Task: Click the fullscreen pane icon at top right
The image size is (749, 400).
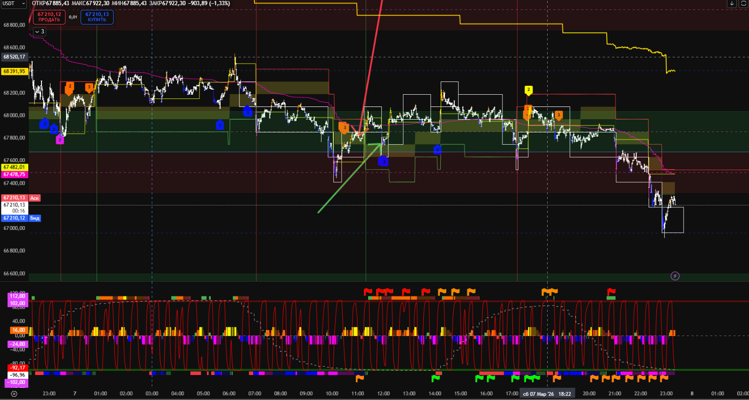Action: (744, 4)
